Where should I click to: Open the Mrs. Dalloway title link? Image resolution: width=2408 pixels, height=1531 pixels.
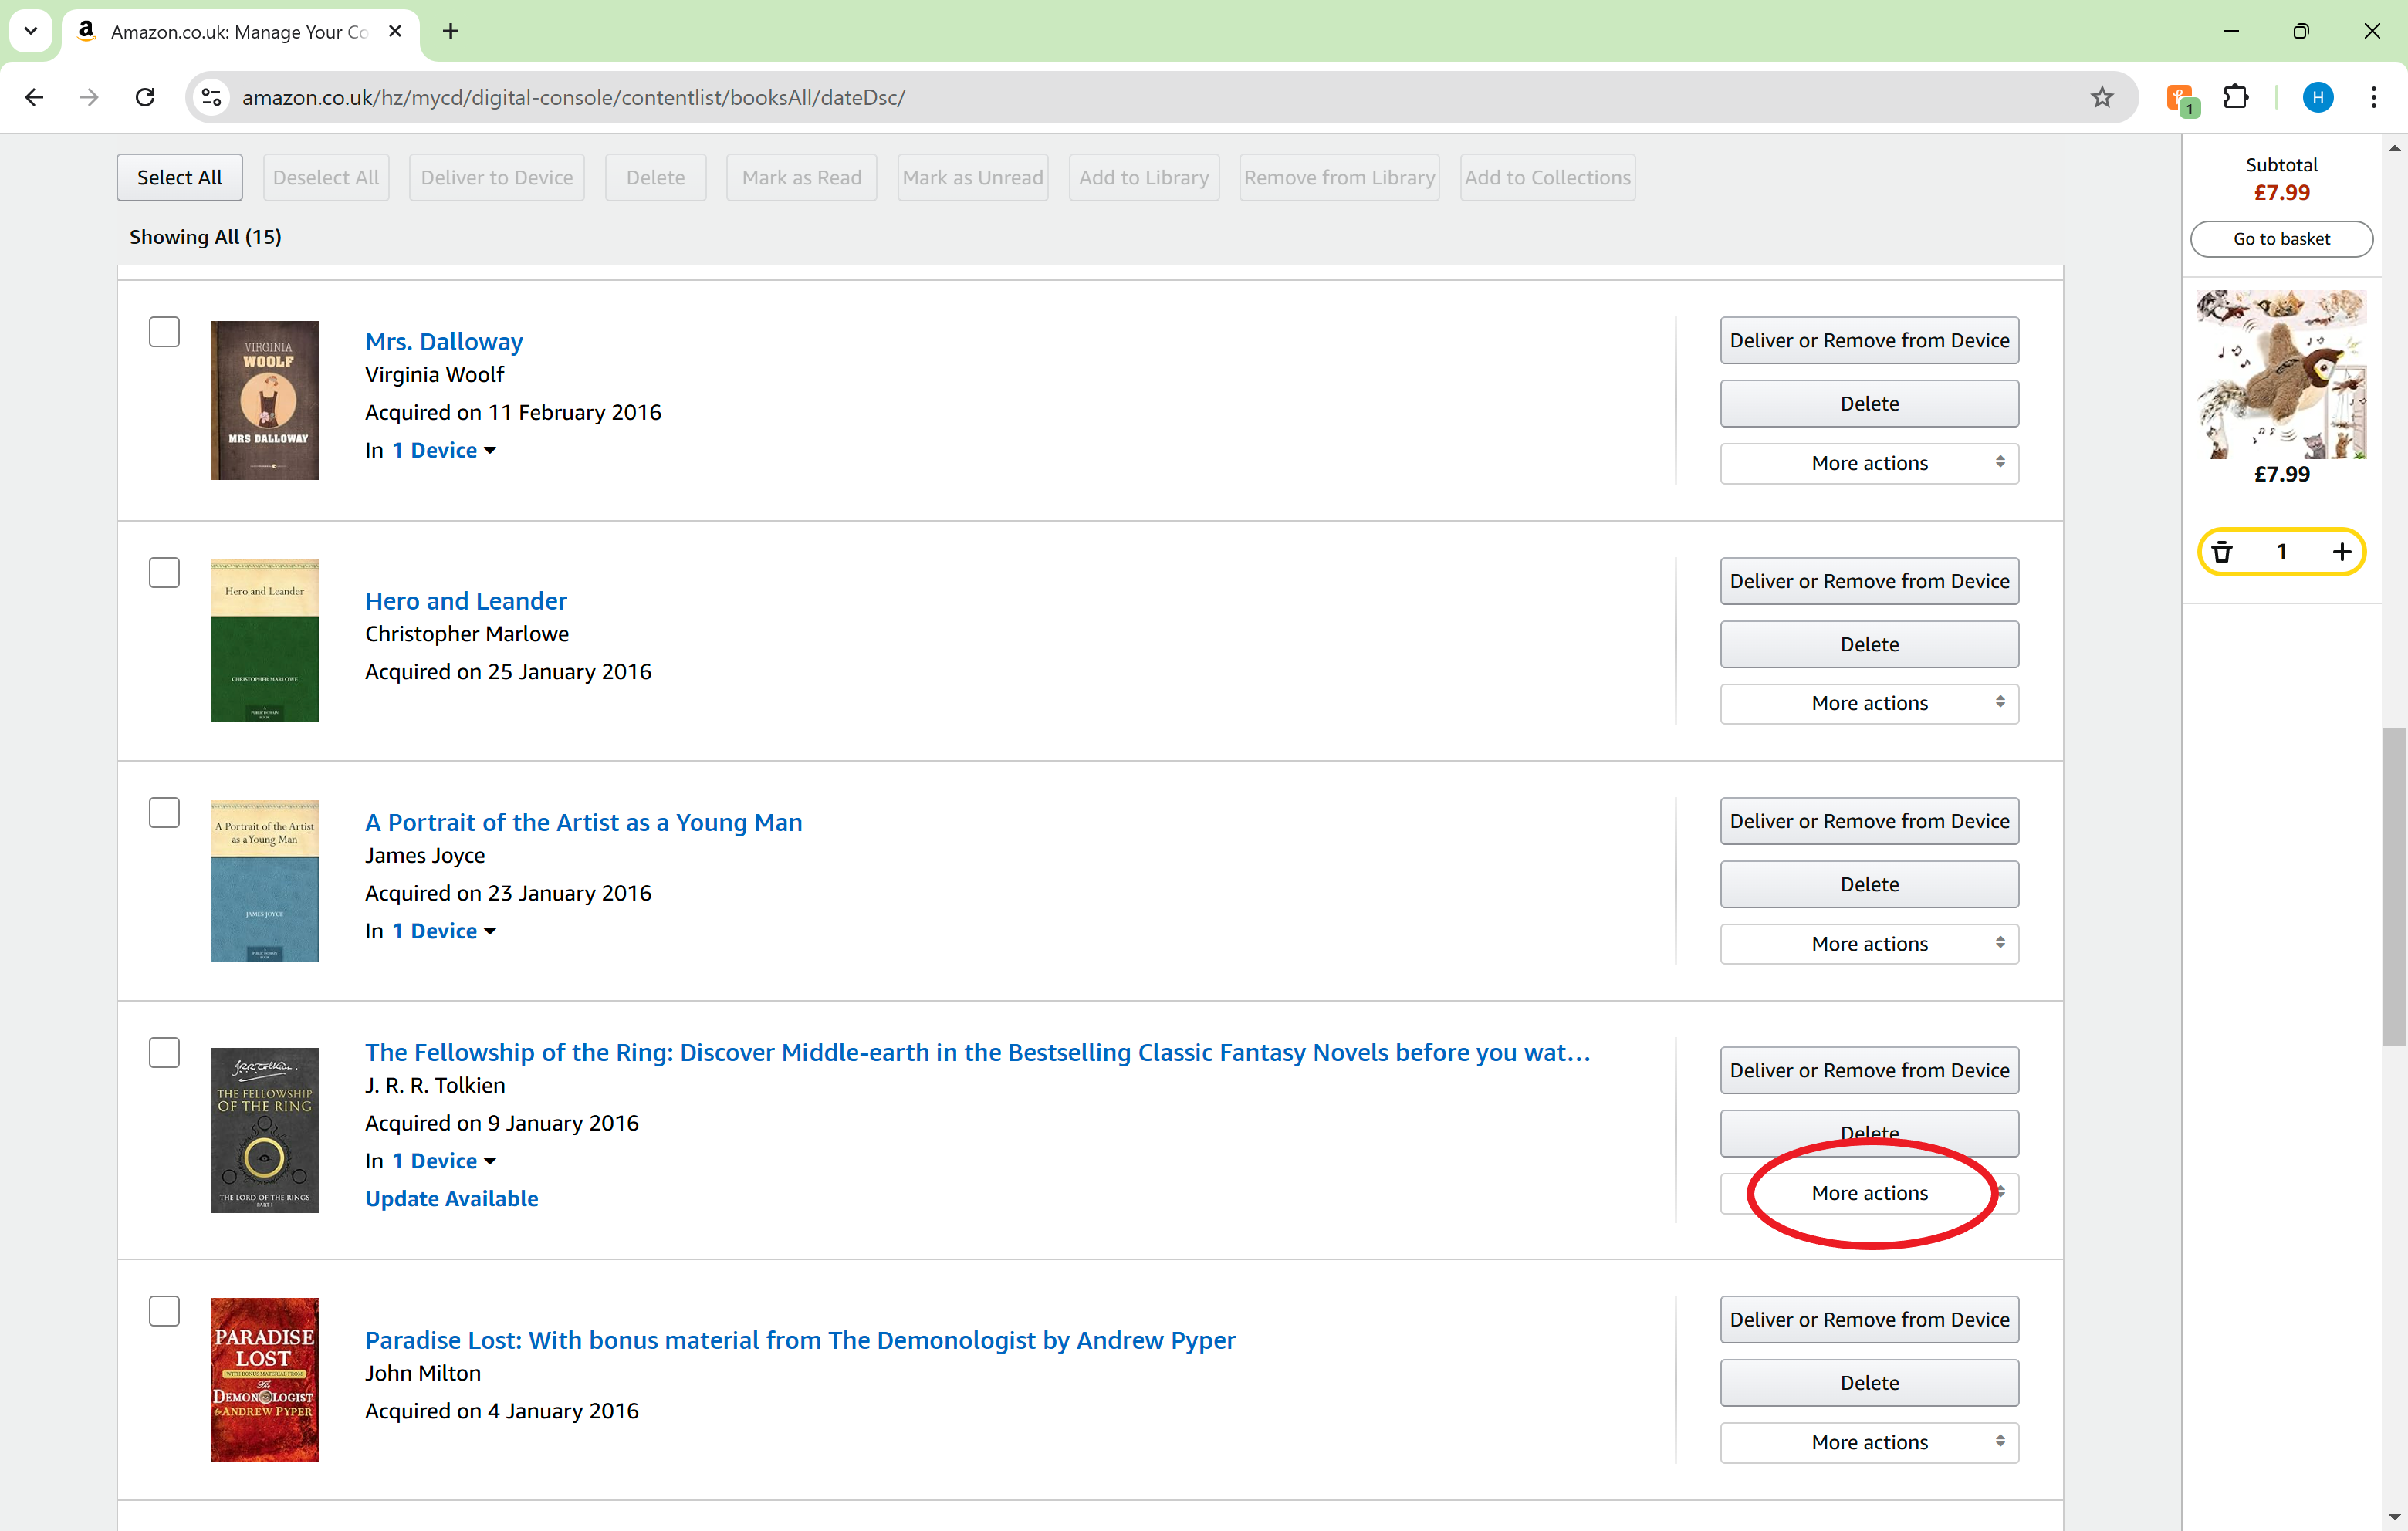click(x=444, y=342)
